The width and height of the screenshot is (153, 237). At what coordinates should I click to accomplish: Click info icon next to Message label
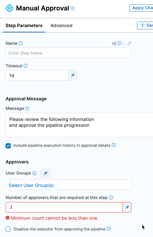(27, 109)
